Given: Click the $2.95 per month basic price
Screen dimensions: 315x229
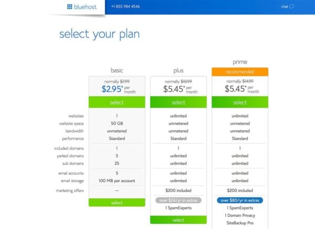Looking at the screenshot, I should coord(113,89).
